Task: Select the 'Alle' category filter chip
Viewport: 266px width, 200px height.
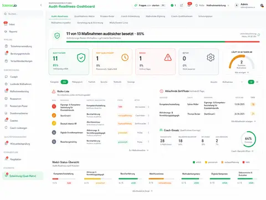Action: pos(64,82)
